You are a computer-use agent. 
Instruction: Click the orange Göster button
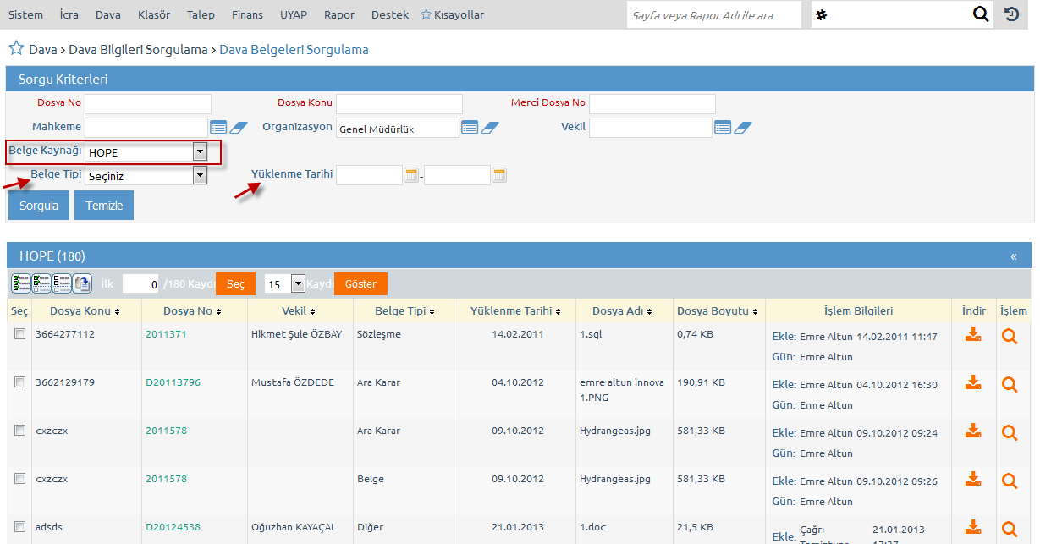pyautogui.click(x=360, y=284)
